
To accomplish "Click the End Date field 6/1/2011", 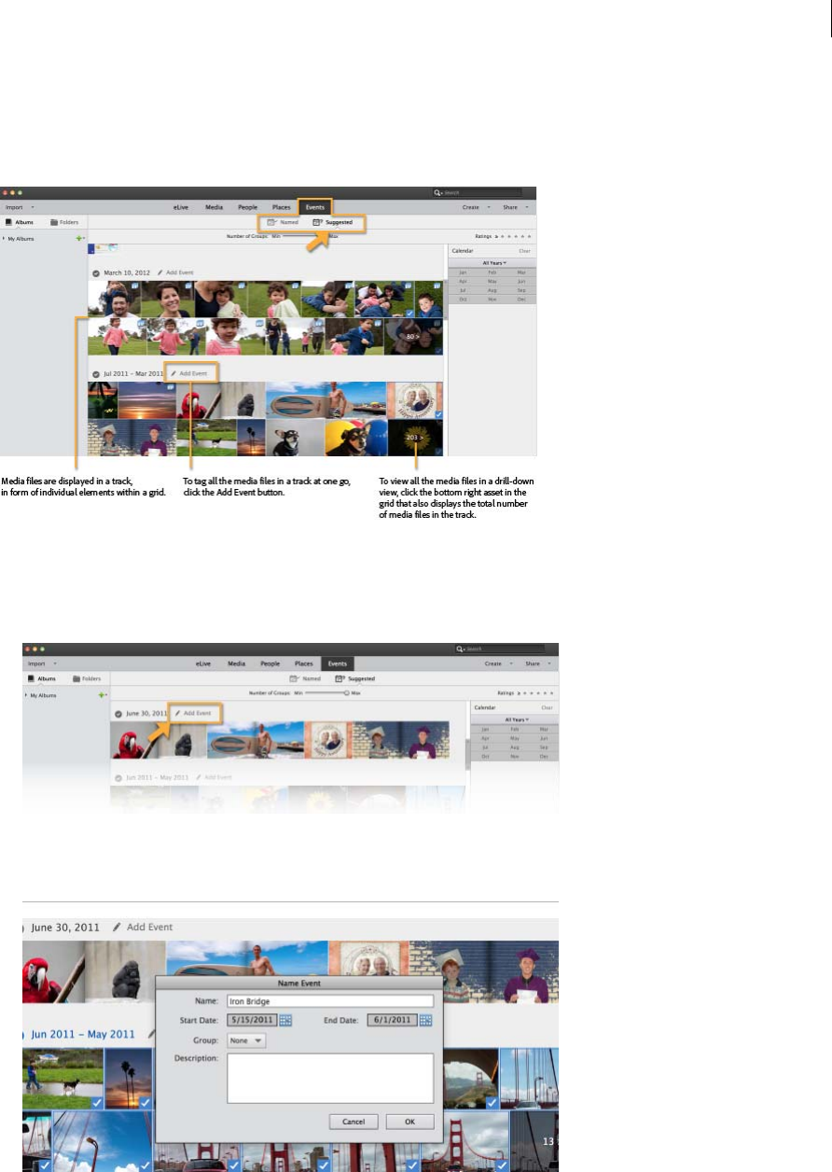I will (393, 1020).
